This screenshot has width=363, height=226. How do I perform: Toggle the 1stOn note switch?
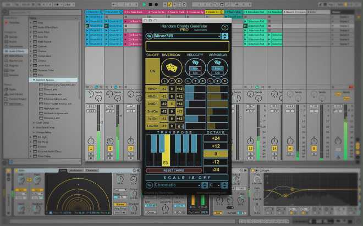[x=152, y=118]
